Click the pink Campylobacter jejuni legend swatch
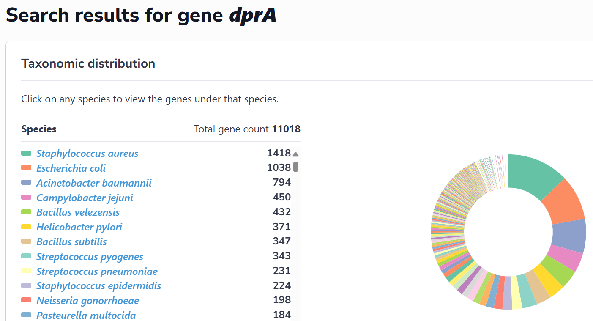This screenshot has height=321, width=593. point(26,198)
